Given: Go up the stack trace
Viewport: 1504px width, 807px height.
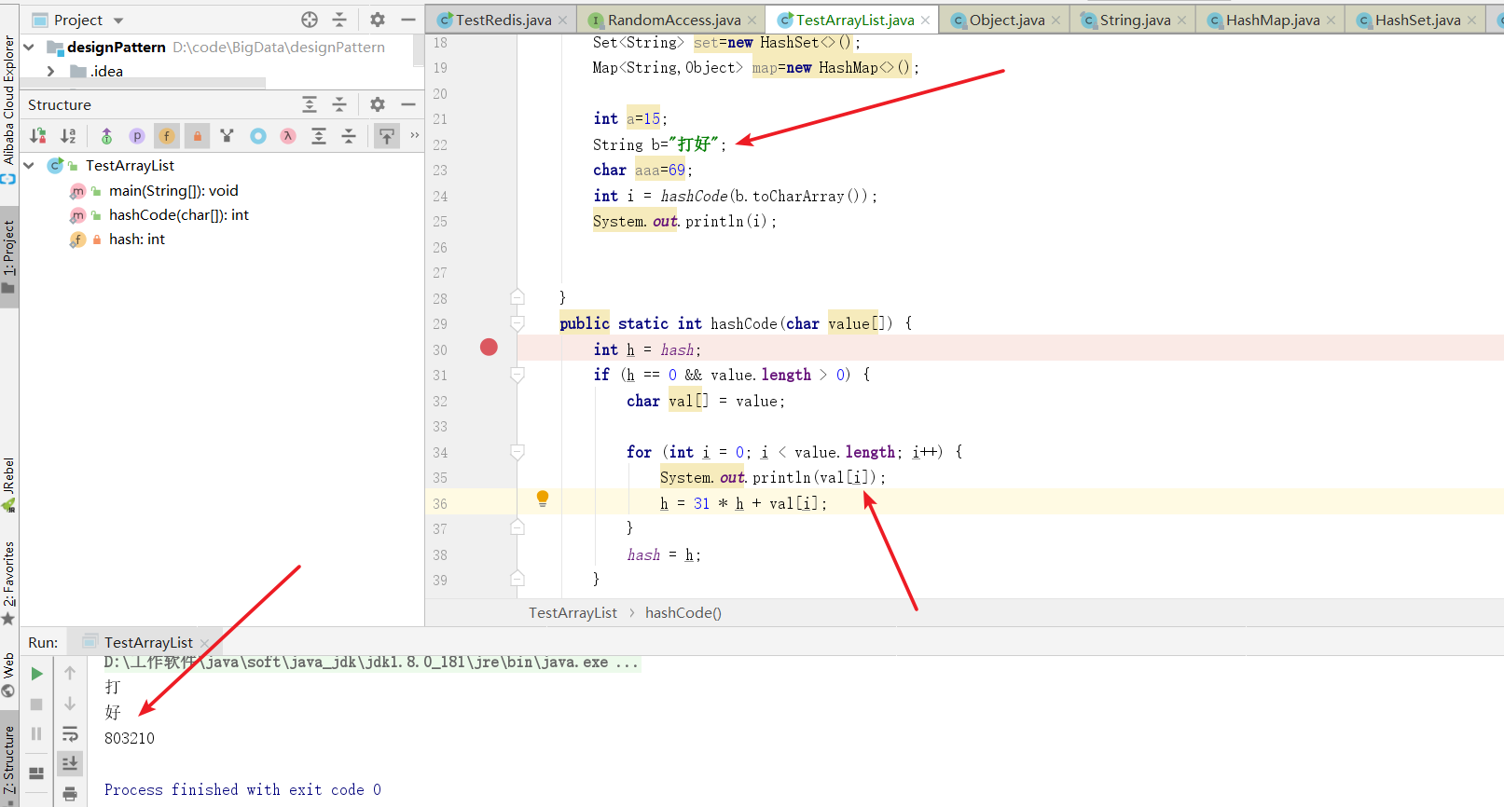Looking at the screenshot, I should (x=70, y=673).
